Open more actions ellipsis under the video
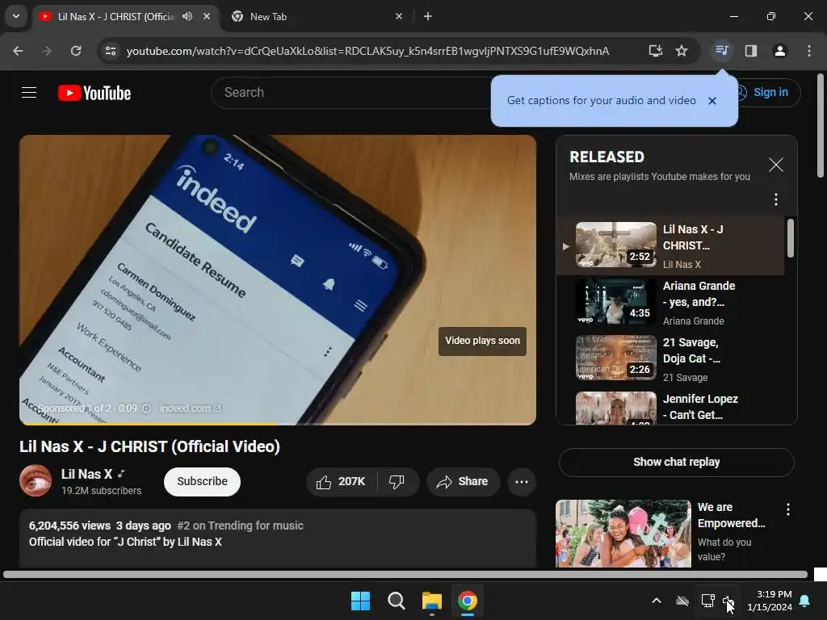The image size is (827, 620). pos(522,481)
